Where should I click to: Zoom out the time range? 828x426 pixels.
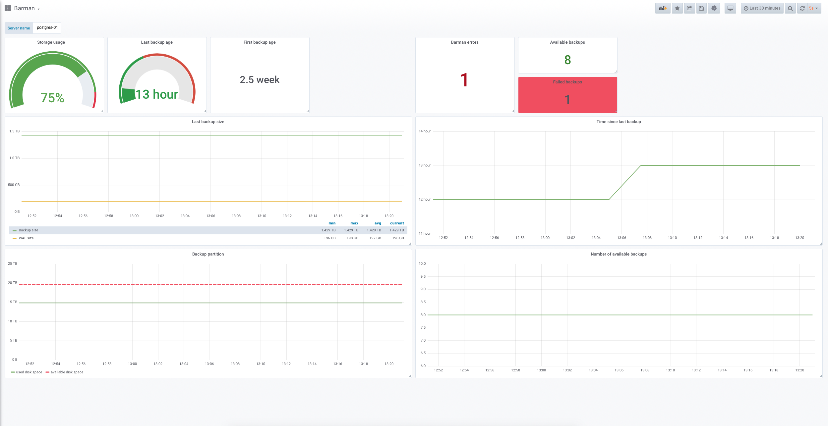click(790, 8)
